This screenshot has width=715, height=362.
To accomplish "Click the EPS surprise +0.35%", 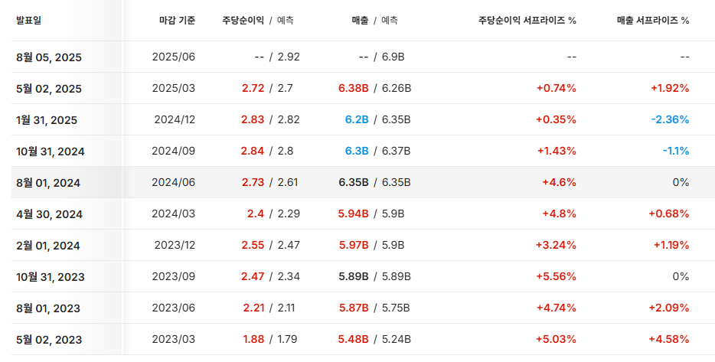I will click(557, 120).
